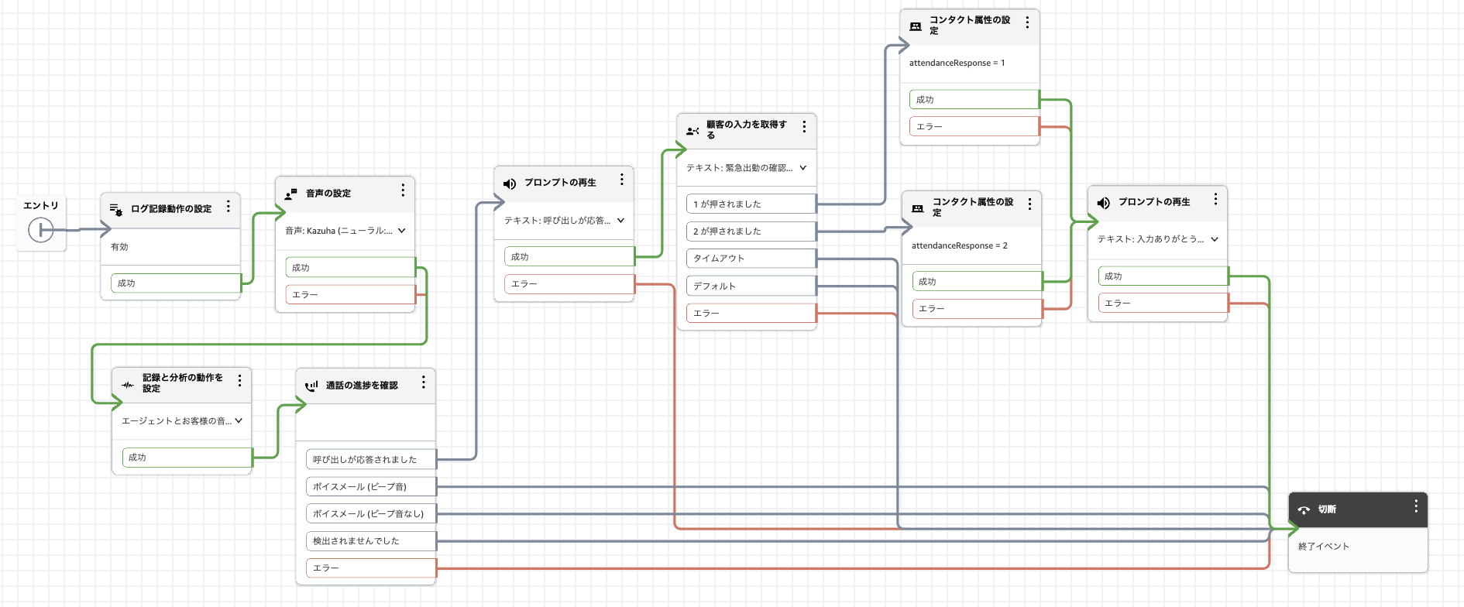
Task: Click the 有効 text in ログ記録 block
Action: click(x=119, y=247)
